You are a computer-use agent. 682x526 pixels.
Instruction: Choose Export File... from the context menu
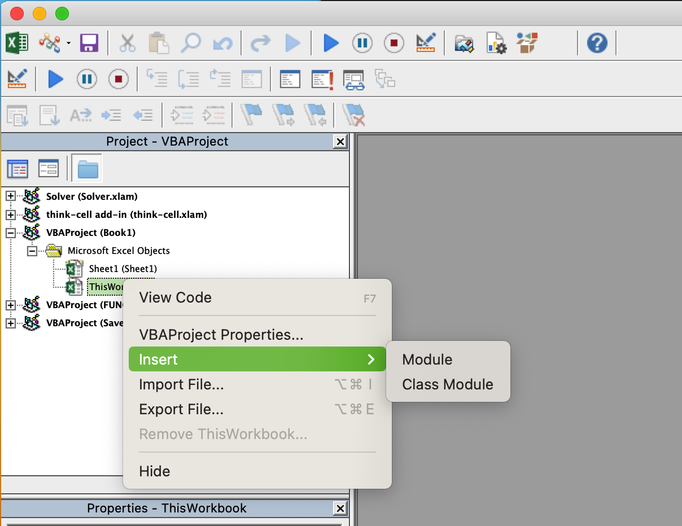257,409
